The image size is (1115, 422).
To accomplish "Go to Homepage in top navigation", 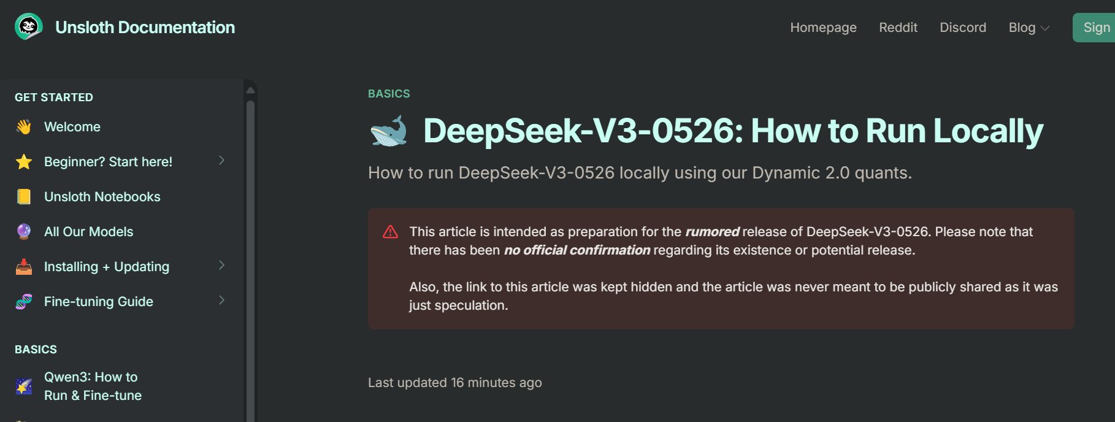I will 823,28.
